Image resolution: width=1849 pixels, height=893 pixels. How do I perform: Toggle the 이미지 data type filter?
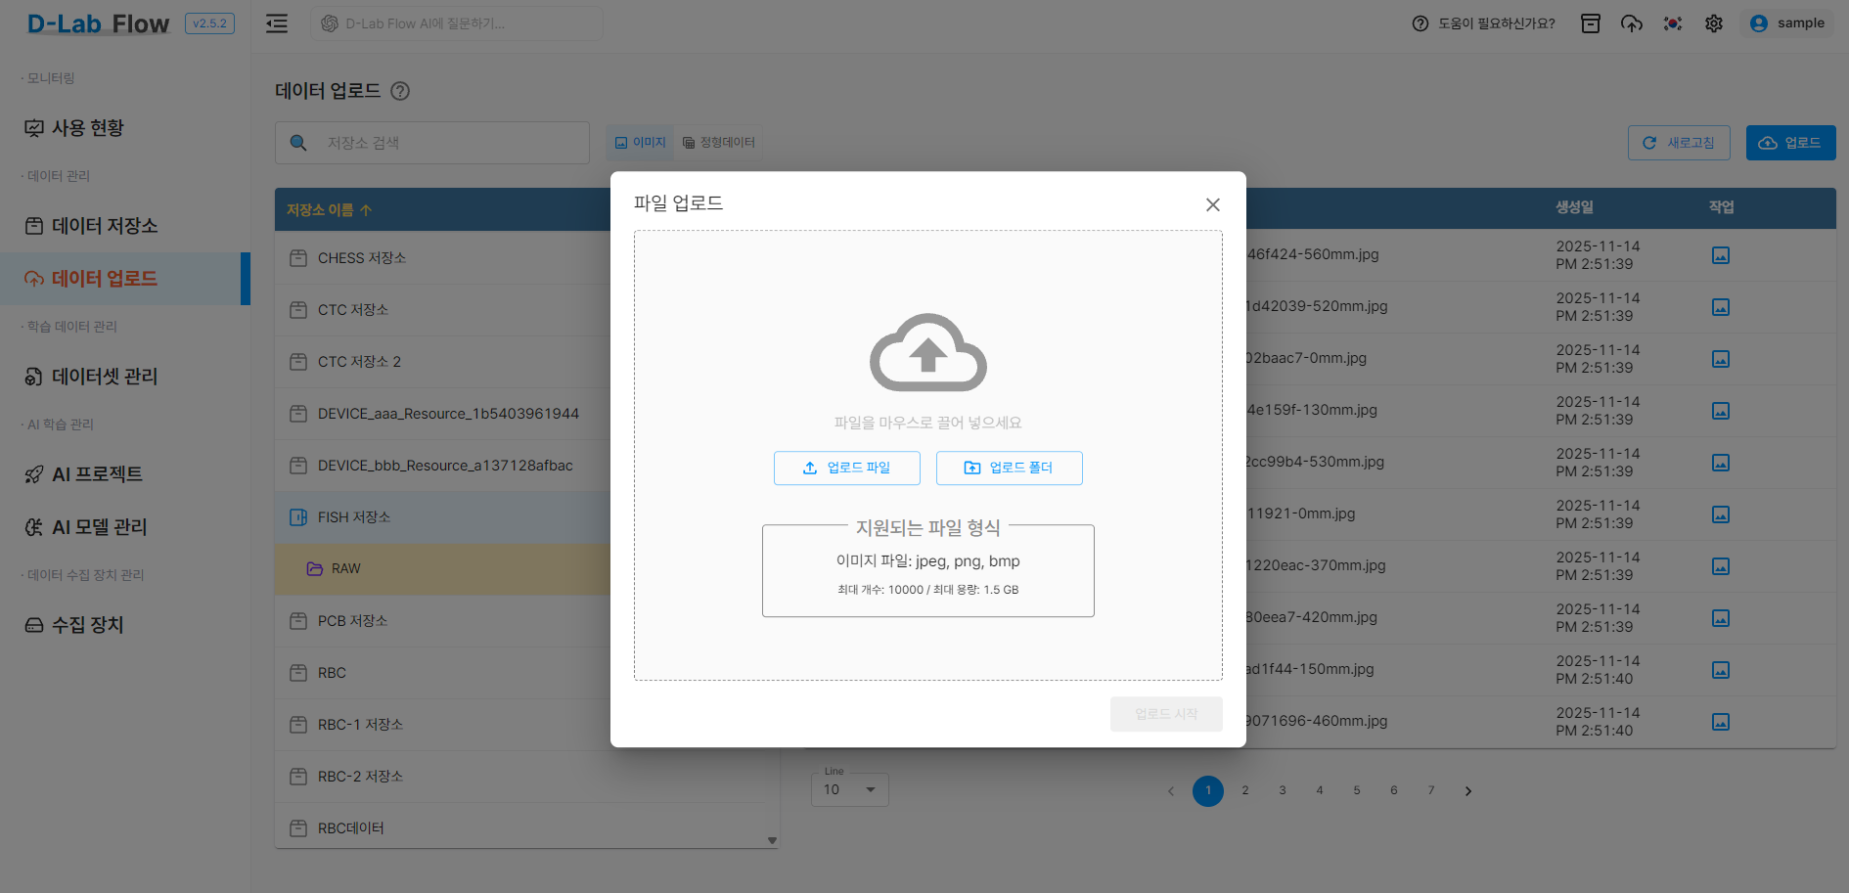640,143
